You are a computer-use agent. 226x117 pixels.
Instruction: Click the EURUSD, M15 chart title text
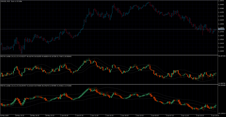(x=11, y=1)
